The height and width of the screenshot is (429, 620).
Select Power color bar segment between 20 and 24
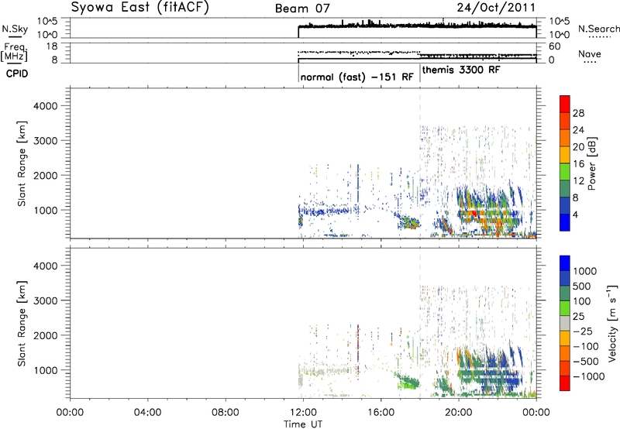[565, 138]
